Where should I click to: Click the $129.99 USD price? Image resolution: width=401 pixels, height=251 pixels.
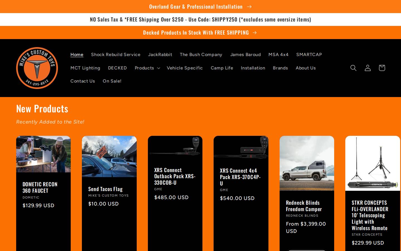point(38,206)
